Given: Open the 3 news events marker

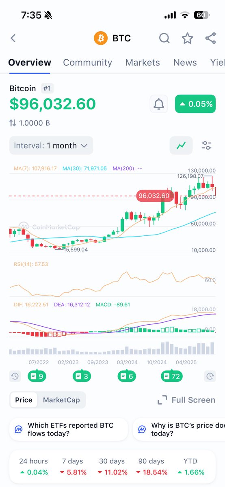Looking at the screenshot, I should (x=82, y=376).
